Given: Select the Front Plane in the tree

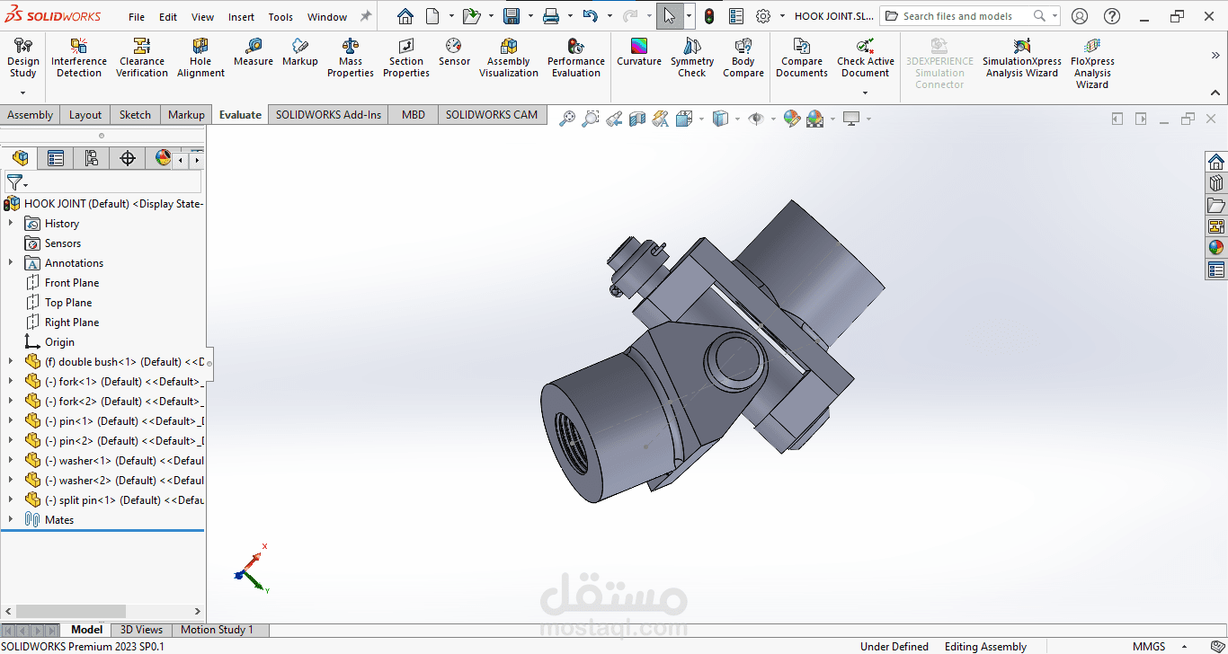Looking at the screenshot, I should [72, 282].
